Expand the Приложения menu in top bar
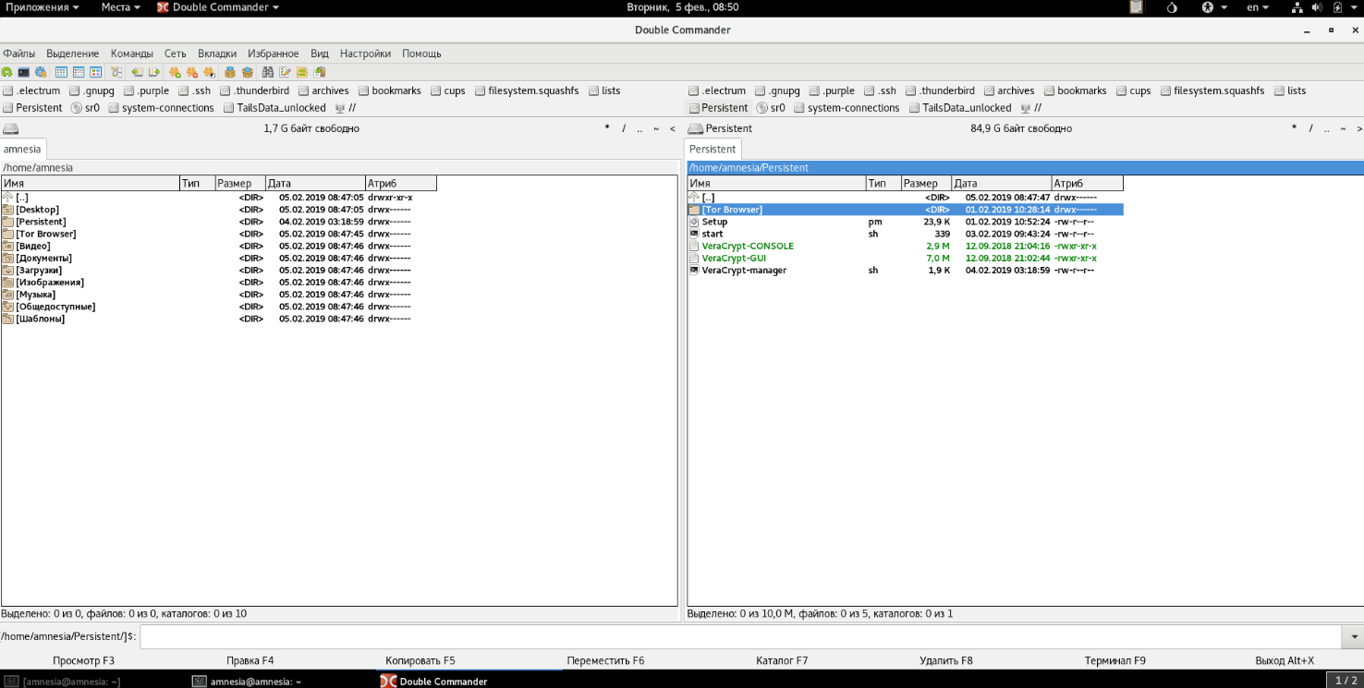 pyautogui.click(x=43, y=7)
